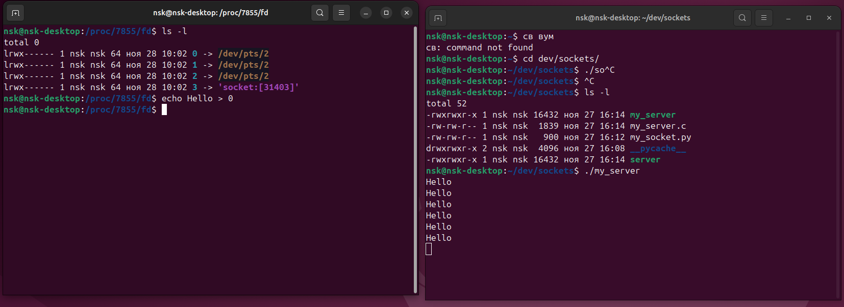Minimize the ~/dev/sockets terminal window
The height and width of the screenshot is (307, 844).
[x=788, y=18]
